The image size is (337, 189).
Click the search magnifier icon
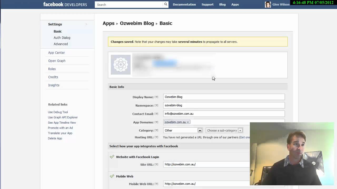click(166, 4)
